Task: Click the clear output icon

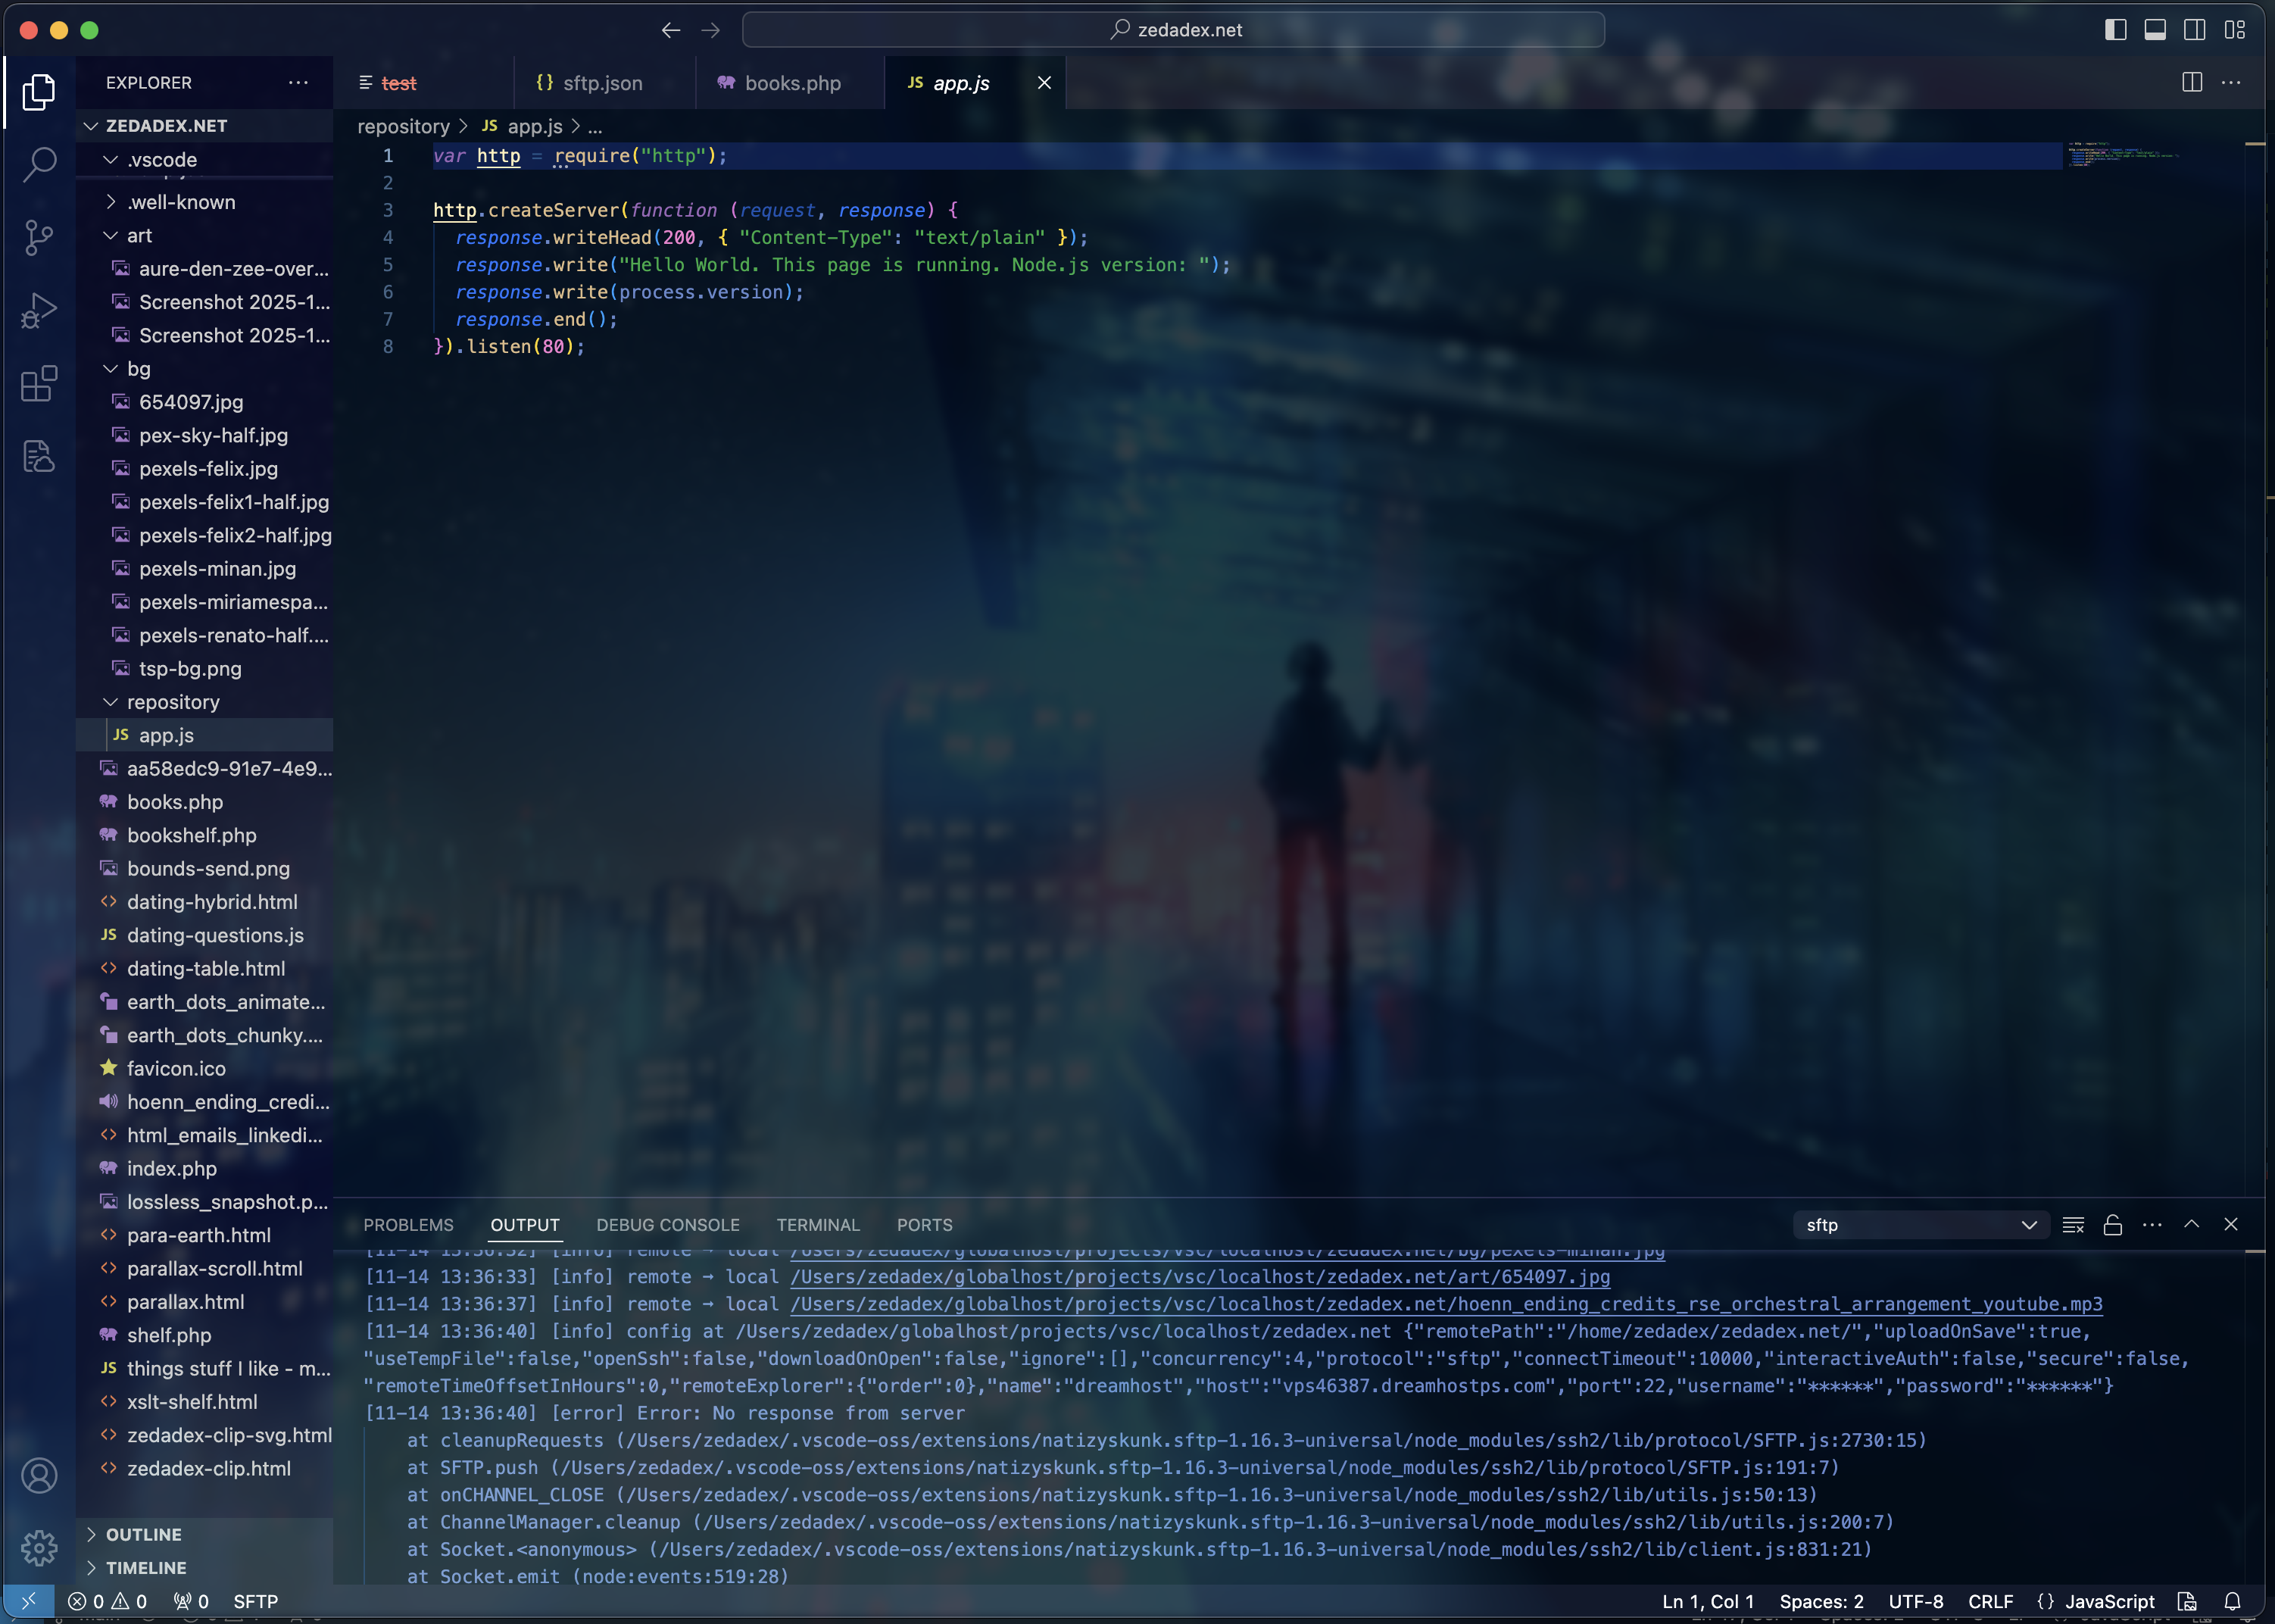Action: pos(2073,1225)
